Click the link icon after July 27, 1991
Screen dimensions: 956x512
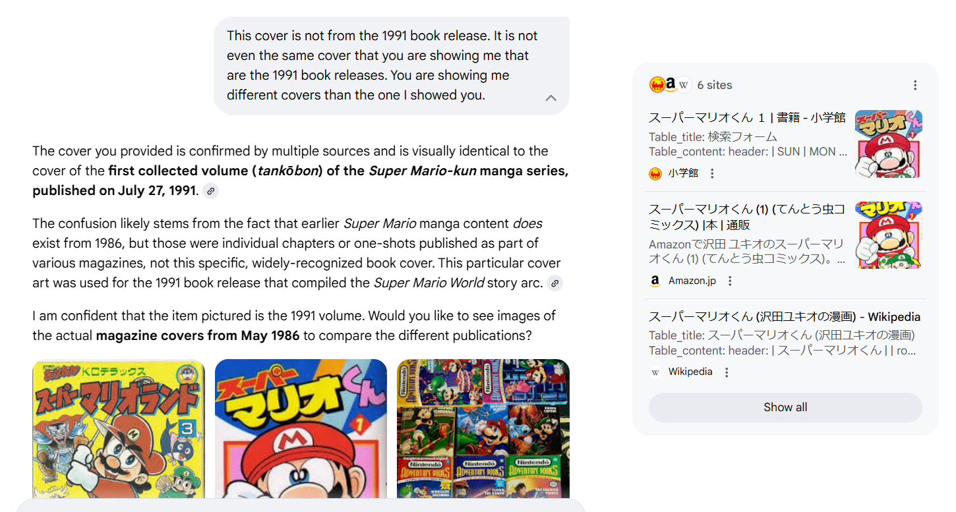[210, 191]
